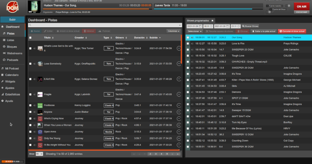Close the Shows programados tab

tap(212, 21)
